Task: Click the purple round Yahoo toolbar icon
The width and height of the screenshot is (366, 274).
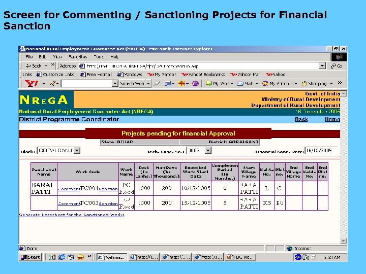Action: click(x=195, y=83)
